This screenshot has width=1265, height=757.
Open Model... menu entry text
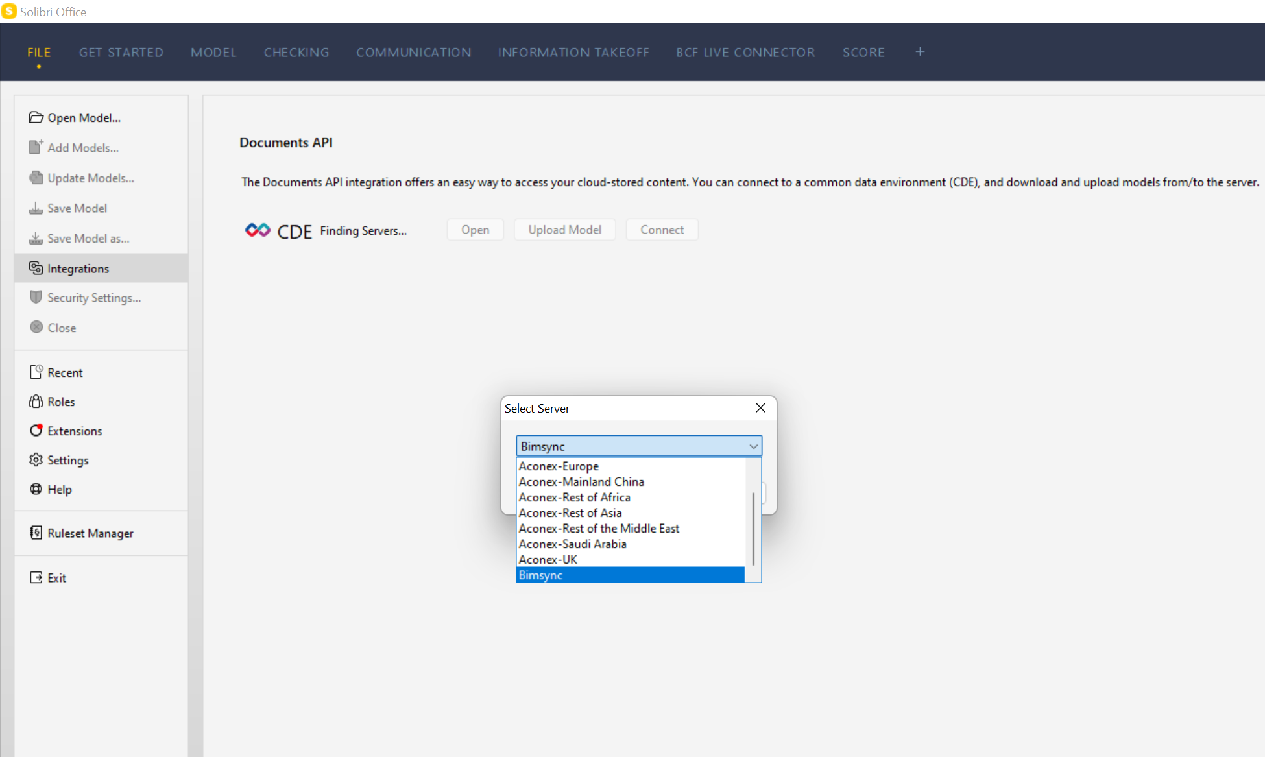tap(84, 117)
